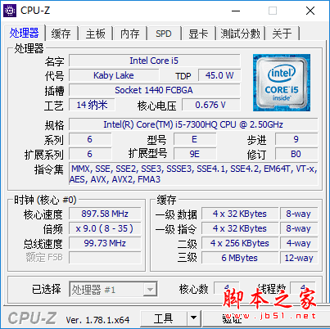
Task: Click the processor specification field i5-7300HQ
Action: pos(193,124)
